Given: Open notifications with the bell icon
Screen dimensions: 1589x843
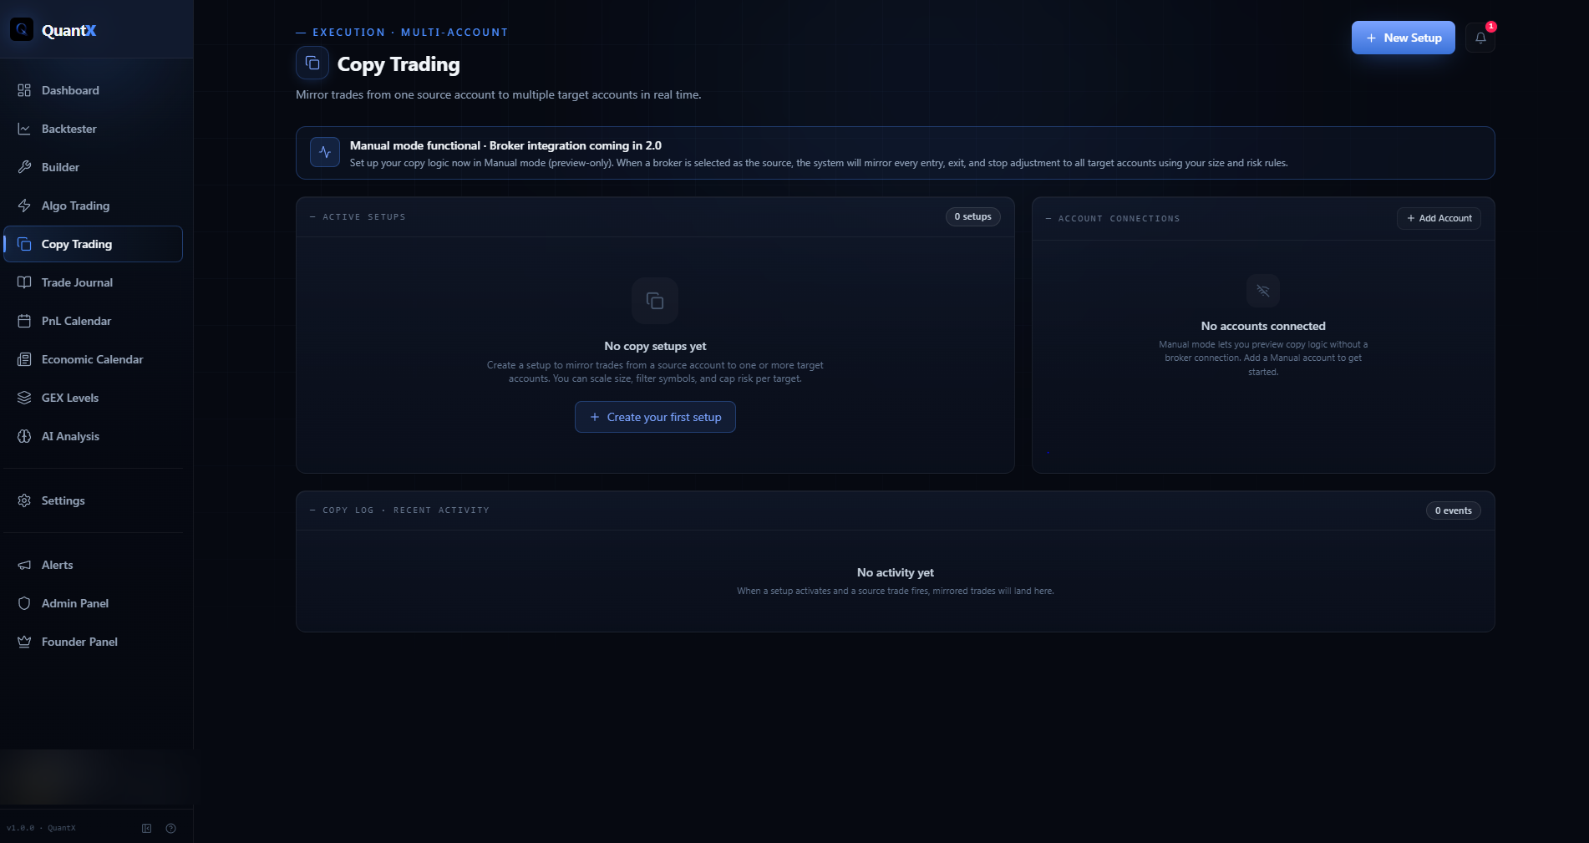Looking at the screenshot, I should pyautogui.click(x=1480, y=38).
